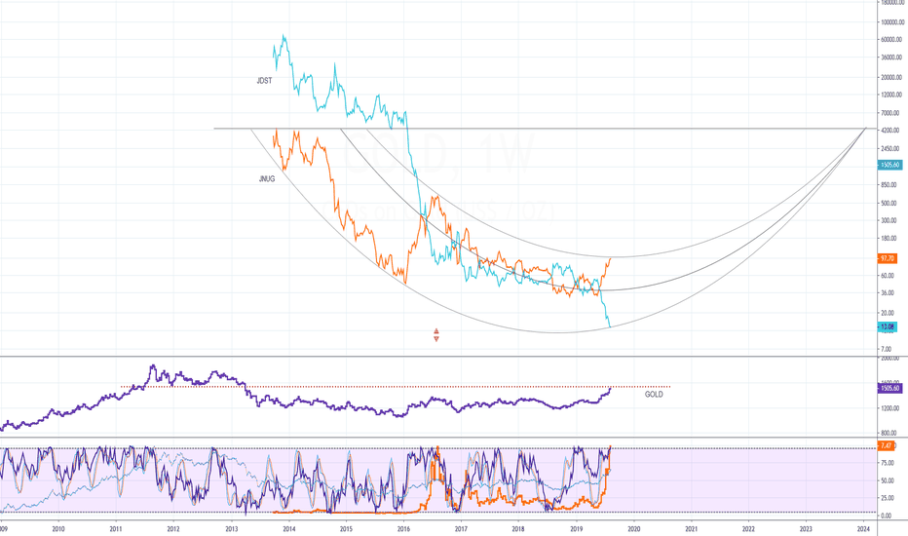Click the 0.00 oscillator axis label
908x536 pixels.
point(886,516)
